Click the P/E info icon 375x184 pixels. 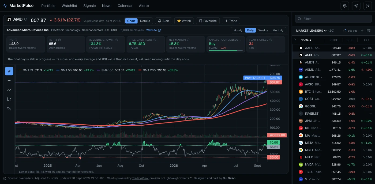(16, 40)
